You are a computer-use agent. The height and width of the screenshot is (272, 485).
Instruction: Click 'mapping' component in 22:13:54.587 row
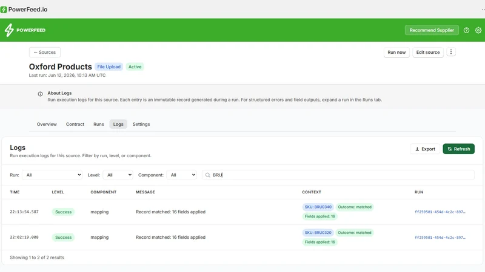99,212
